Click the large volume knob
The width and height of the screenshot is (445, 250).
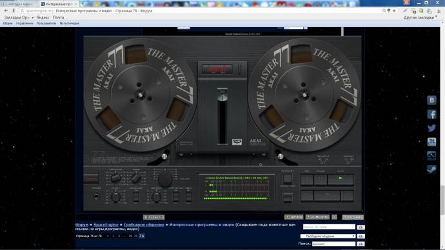point(165,179)
